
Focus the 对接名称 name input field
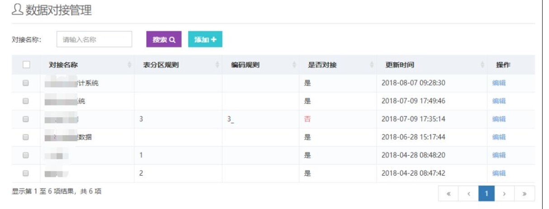(x=94, y=39)
